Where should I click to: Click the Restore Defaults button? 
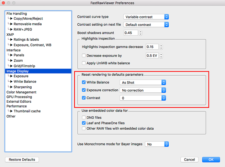(x=22, y=159)
